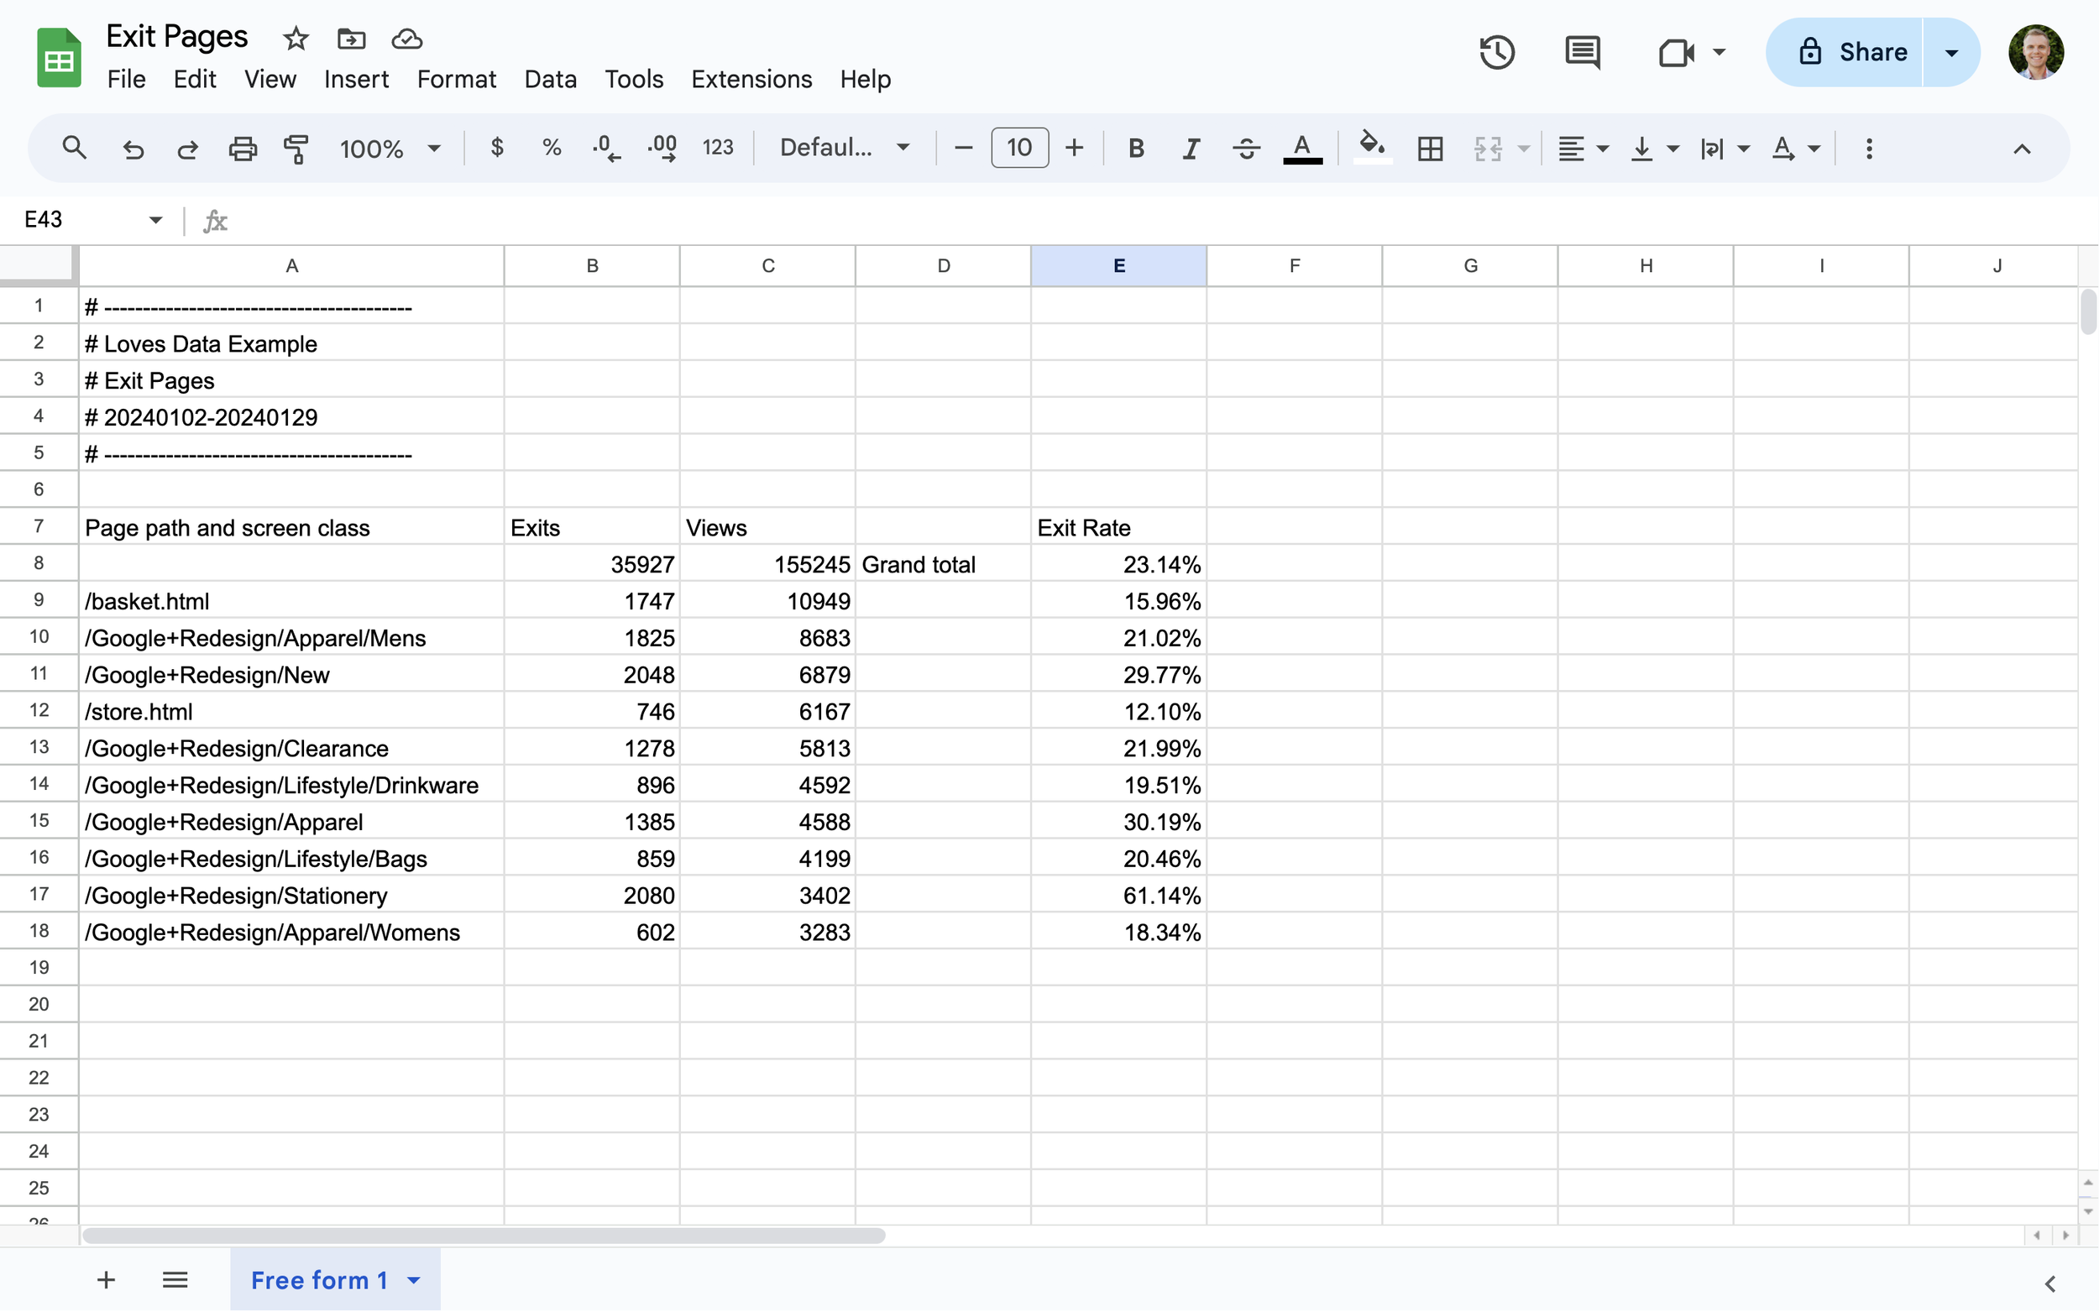
Task: Open the borders menu
Action: (x=1429, y=148)
